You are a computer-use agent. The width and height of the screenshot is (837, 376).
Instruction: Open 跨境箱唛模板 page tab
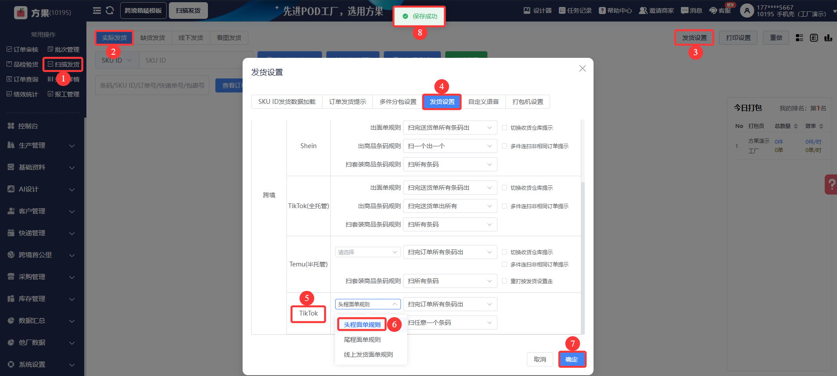pos(143,11)
